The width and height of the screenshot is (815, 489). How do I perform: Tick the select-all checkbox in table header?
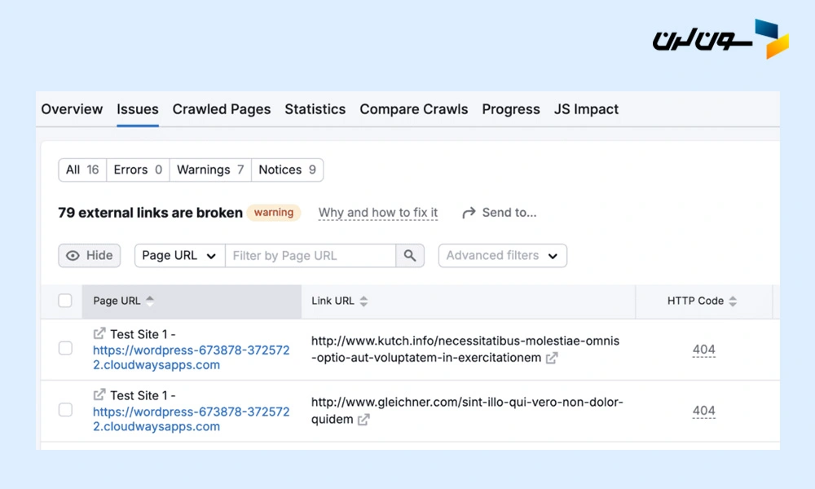tap(65, 301)
